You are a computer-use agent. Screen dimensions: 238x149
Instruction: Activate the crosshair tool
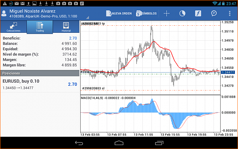pyautogui.click(x=166, y=13)
